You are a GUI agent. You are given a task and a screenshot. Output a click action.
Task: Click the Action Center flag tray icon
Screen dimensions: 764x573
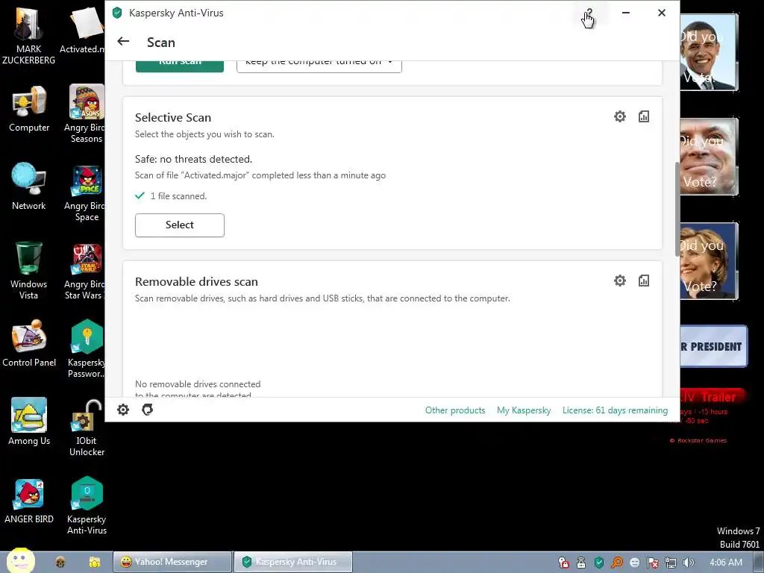[x=652, y=563]
